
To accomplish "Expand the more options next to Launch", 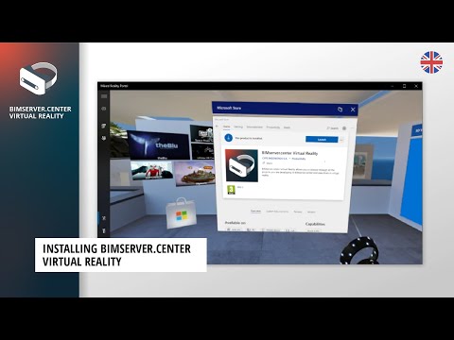I will (341, 140).
